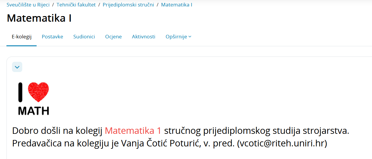Click the small arrow beside Opširnije
The height and width of the screenshot is (159, 372).
point(190,37)
